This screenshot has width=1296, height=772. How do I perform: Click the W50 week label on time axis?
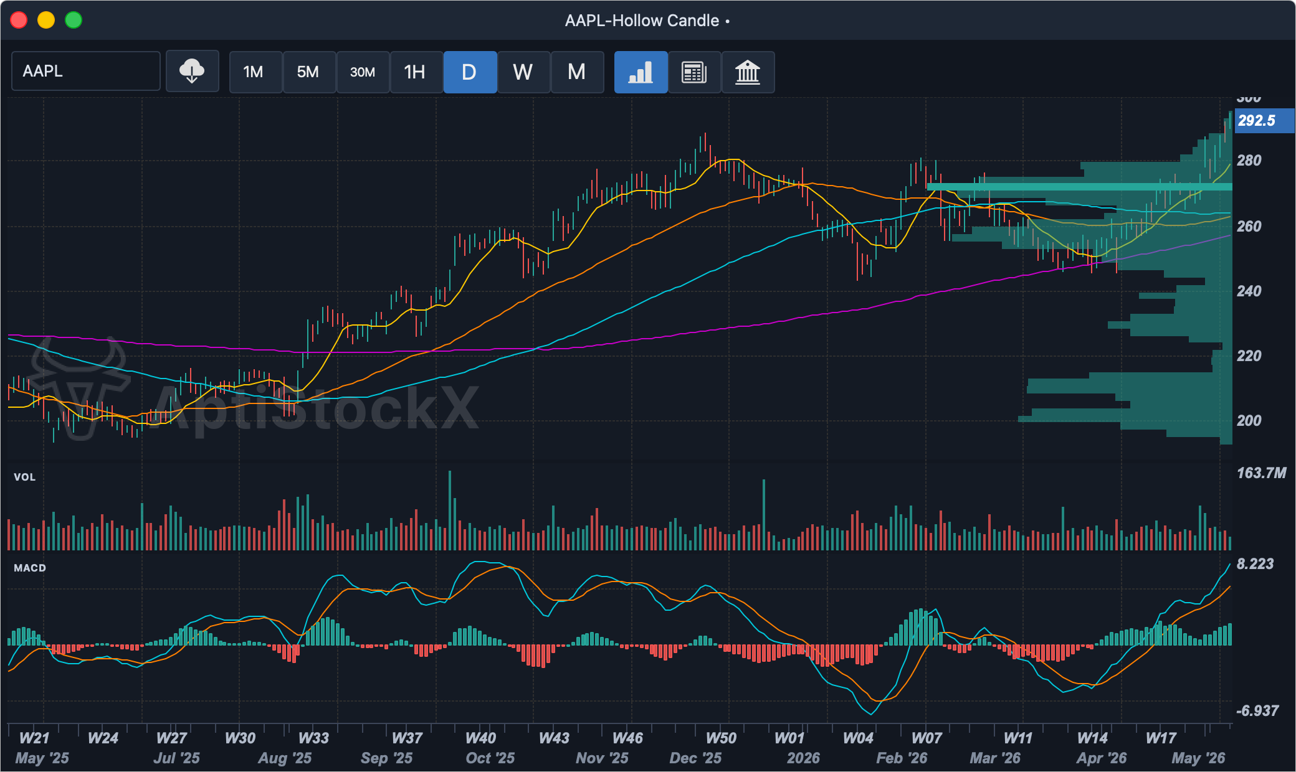pyautogui.click(x=721, y=738)
